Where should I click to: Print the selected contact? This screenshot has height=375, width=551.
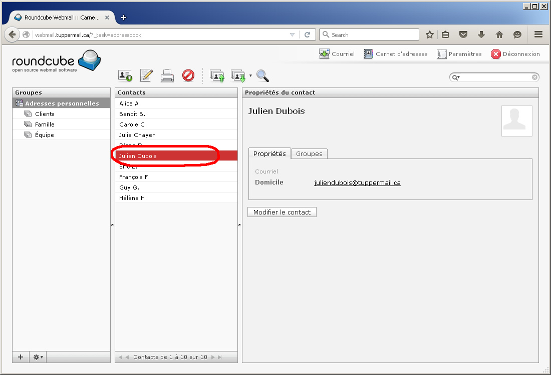point(167,75)
